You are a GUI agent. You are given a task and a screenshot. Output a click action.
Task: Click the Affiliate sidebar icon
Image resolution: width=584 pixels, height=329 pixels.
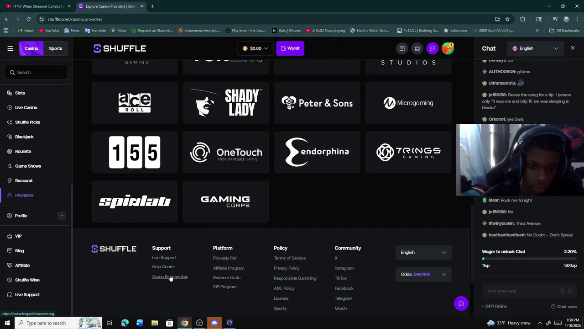click(10, 265)
